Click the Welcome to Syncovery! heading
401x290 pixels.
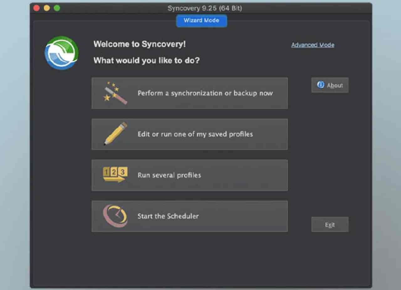click(140, 44)
